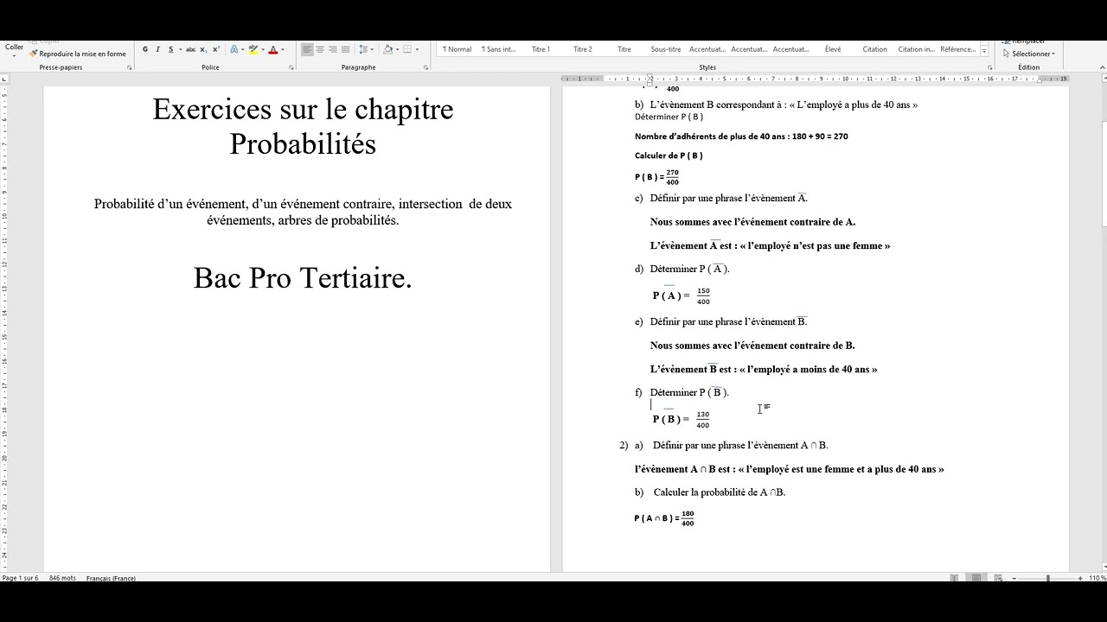Click the Remplacer button
Screen dimensions: 1107x622
pos(1024,41)
